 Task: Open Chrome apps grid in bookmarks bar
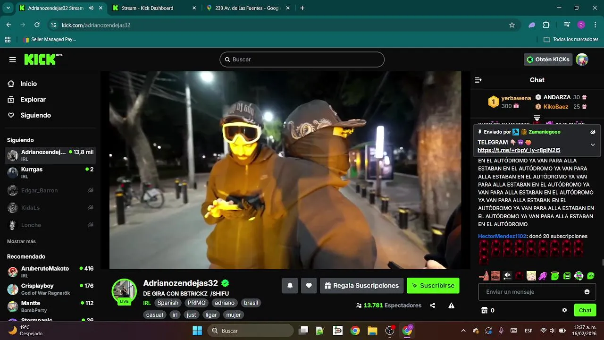click(x=8, y=40)
